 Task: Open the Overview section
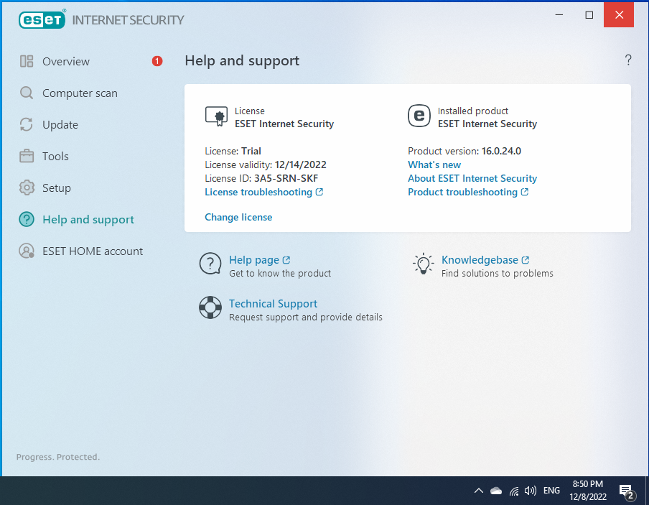tap(66, 61)
